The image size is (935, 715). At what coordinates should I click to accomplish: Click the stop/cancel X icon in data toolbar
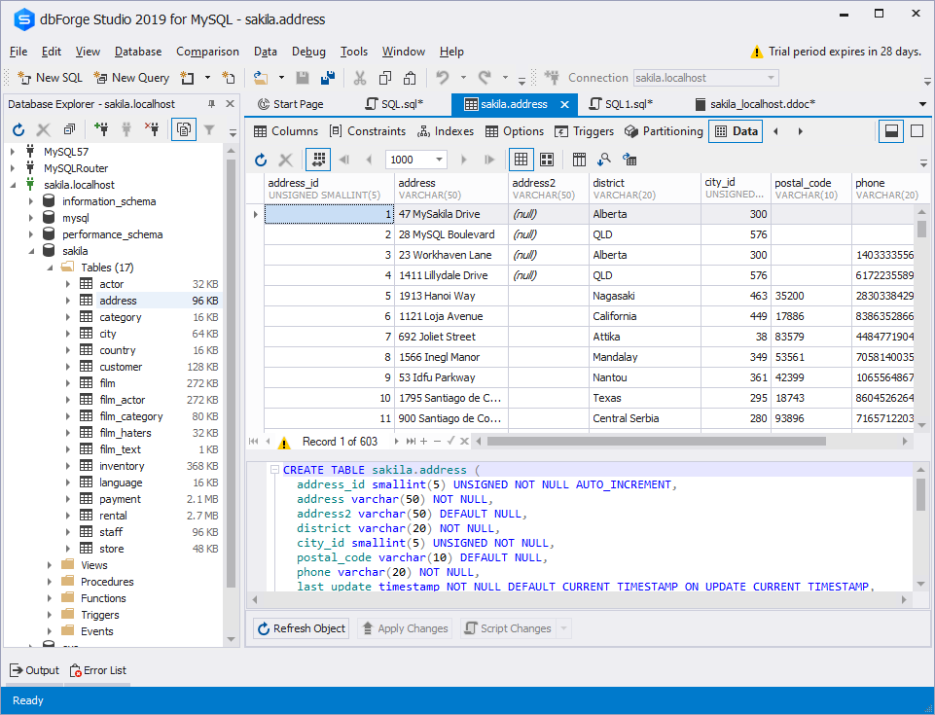[286, 160]
